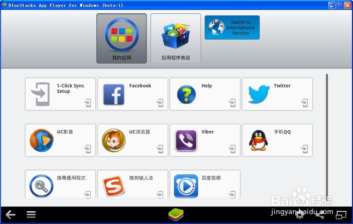Image resolution: width=353 pixels, height=224 pixels.
Task: Click the shortcut arrow on the UC浏览器 tile
Action: (160, 149)
